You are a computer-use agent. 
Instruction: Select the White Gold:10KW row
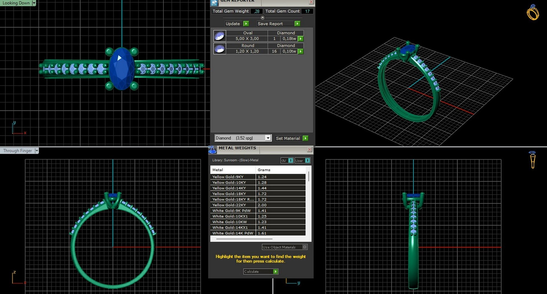click(x=258, y=222)
